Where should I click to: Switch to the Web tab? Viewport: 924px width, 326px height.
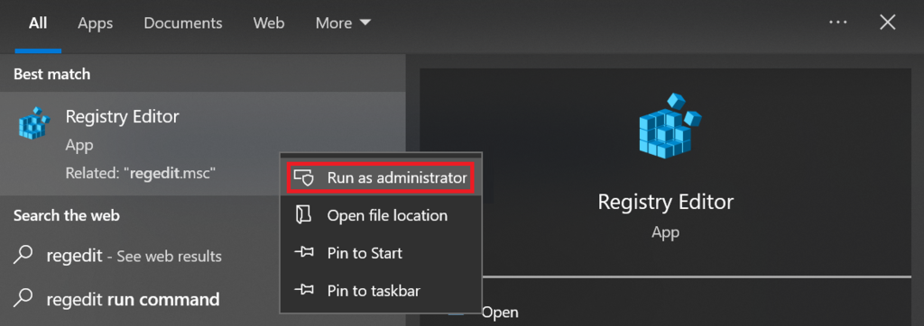[269, 23]
